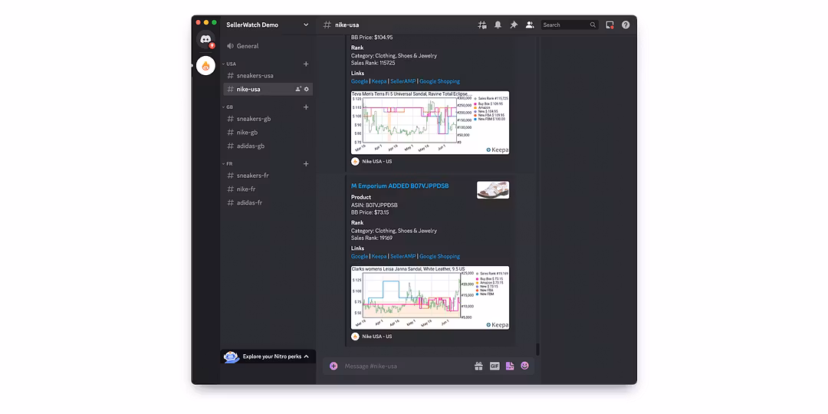The height and width of the screenshot is (414, 828).
Task: Switch to the sneakers-usa channel
Action: coord(255,76)
